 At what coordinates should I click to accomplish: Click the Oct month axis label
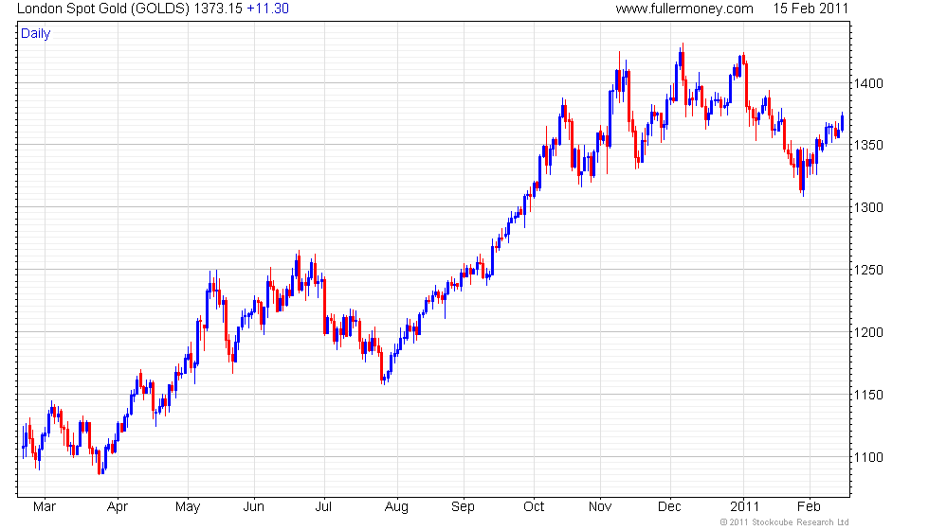click(534, 507)
